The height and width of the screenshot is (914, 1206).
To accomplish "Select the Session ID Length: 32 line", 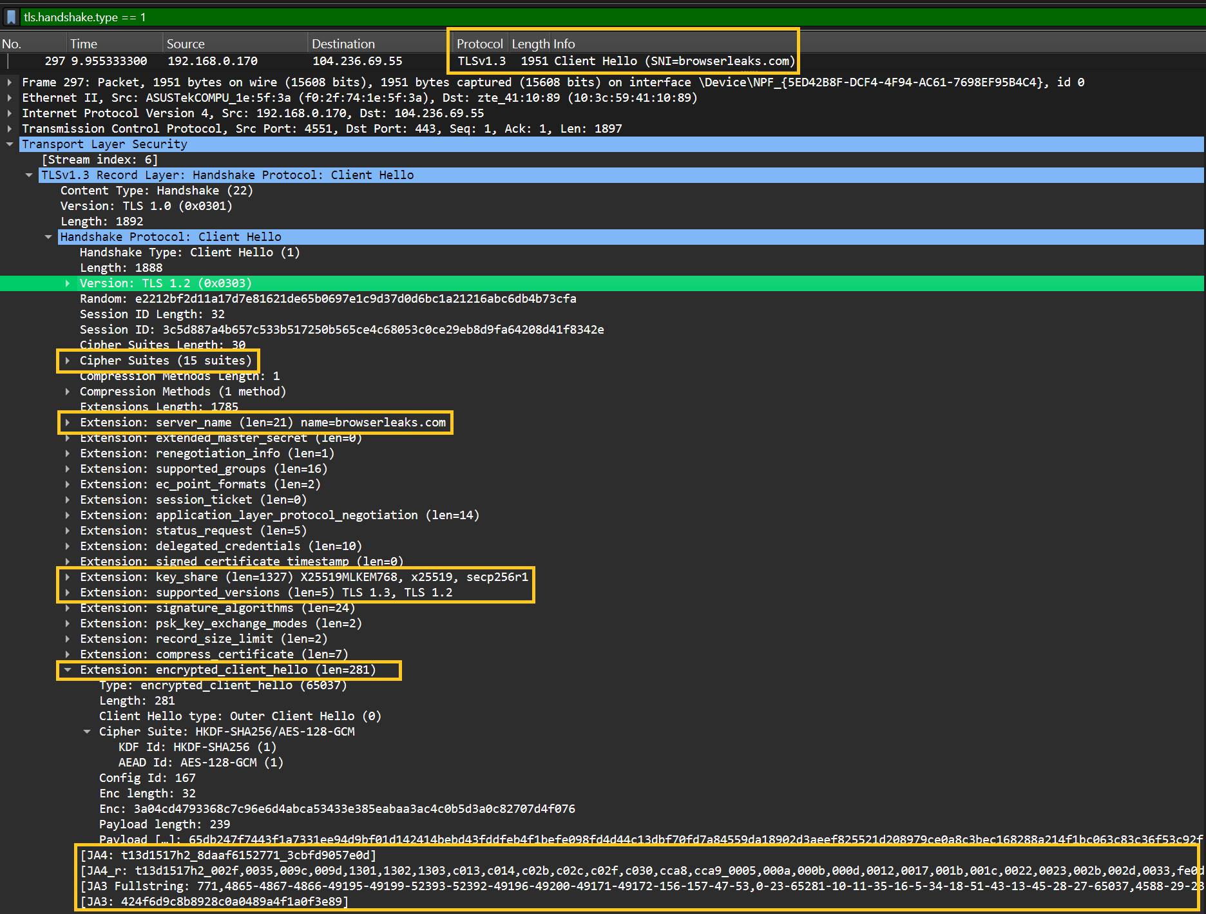I will [152, 314].
